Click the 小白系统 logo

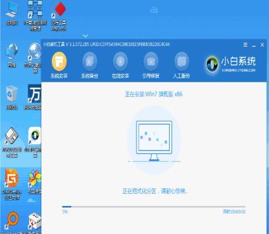231,64
